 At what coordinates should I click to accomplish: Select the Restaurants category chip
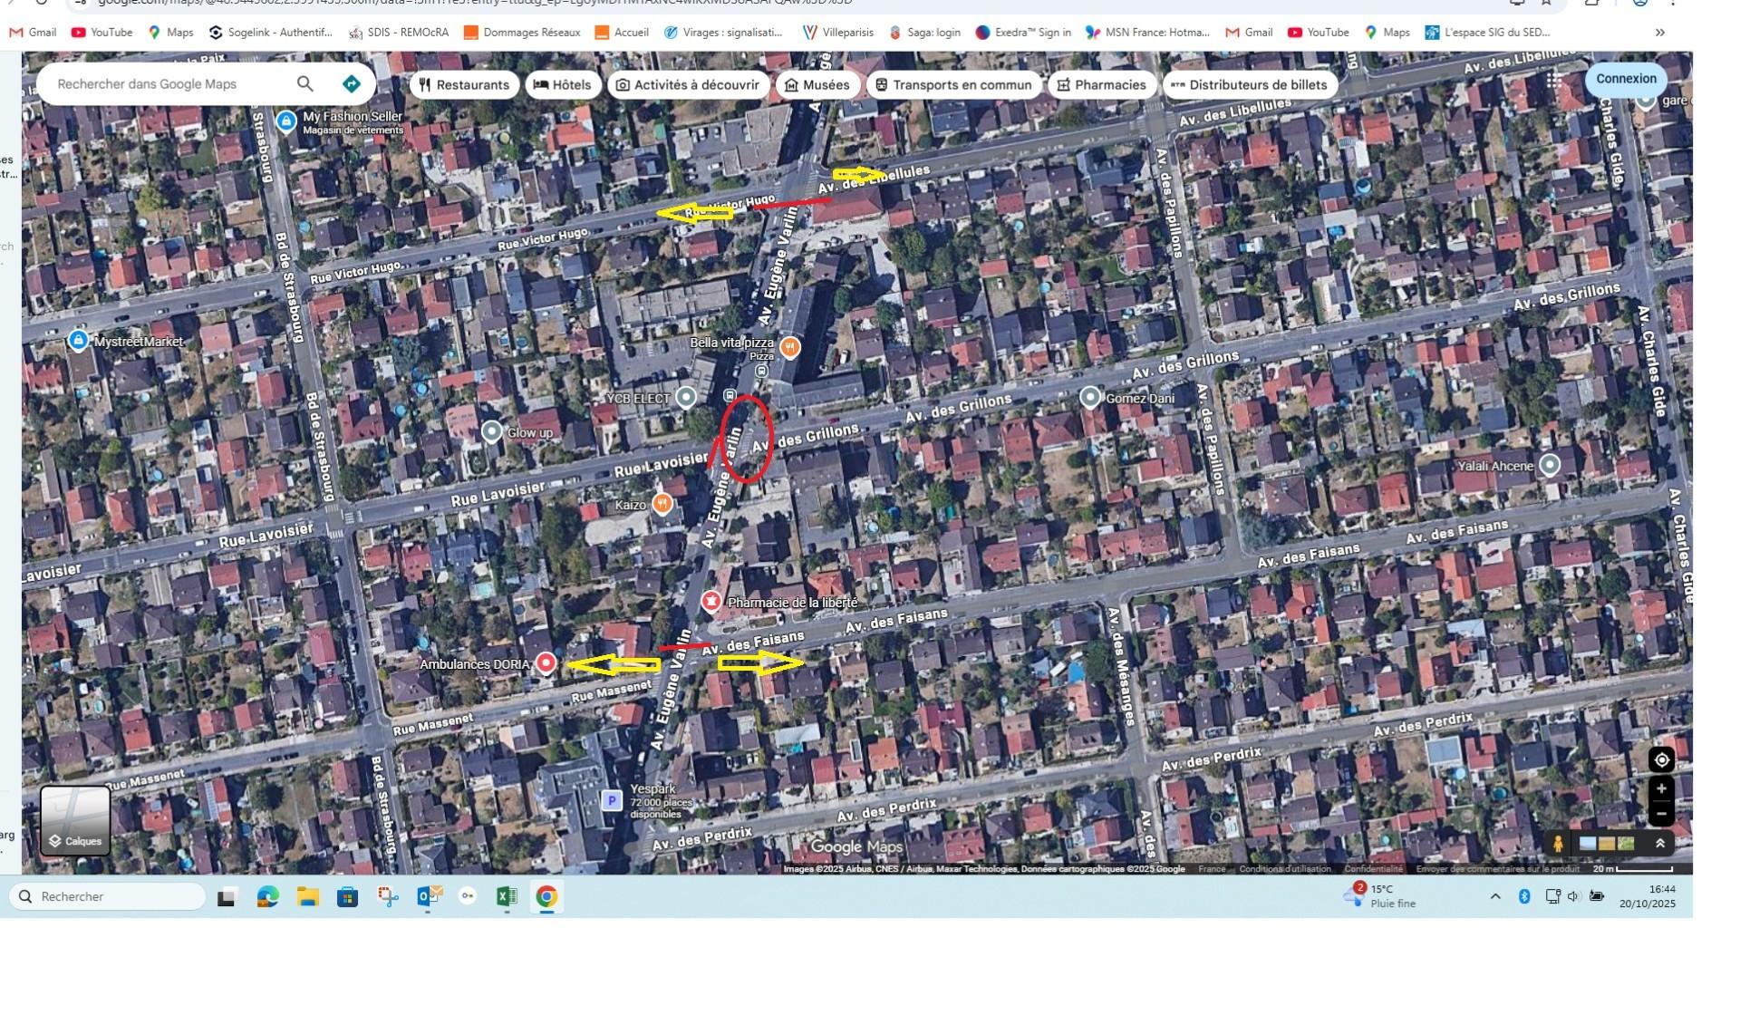[464, 85]
